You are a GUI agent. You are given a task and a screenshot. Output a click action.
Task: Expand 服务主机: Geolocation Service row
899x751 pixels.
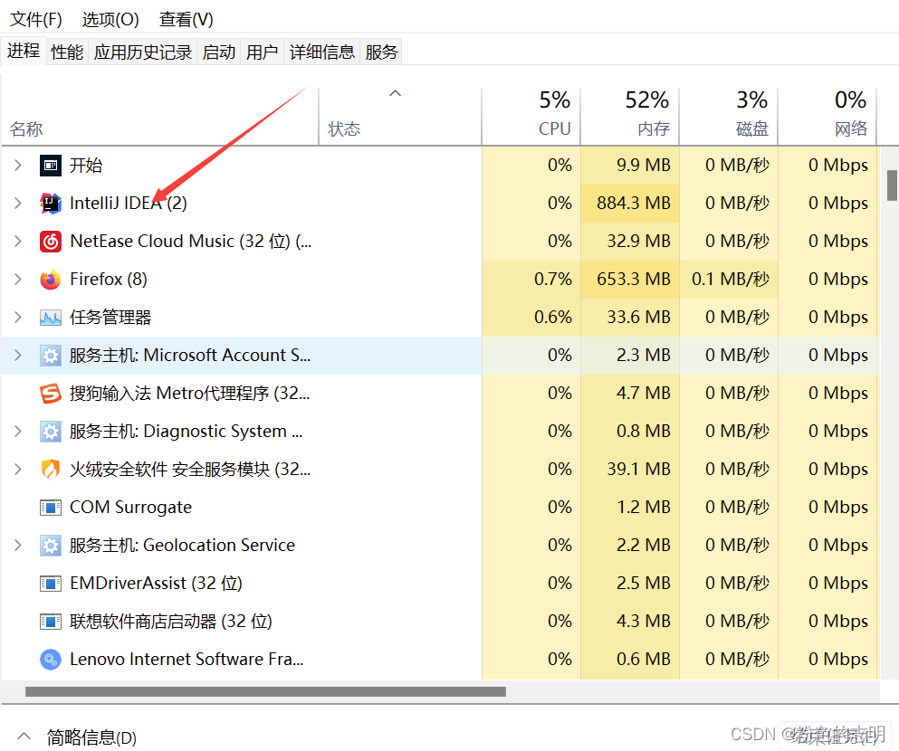[x=18, y=546]
